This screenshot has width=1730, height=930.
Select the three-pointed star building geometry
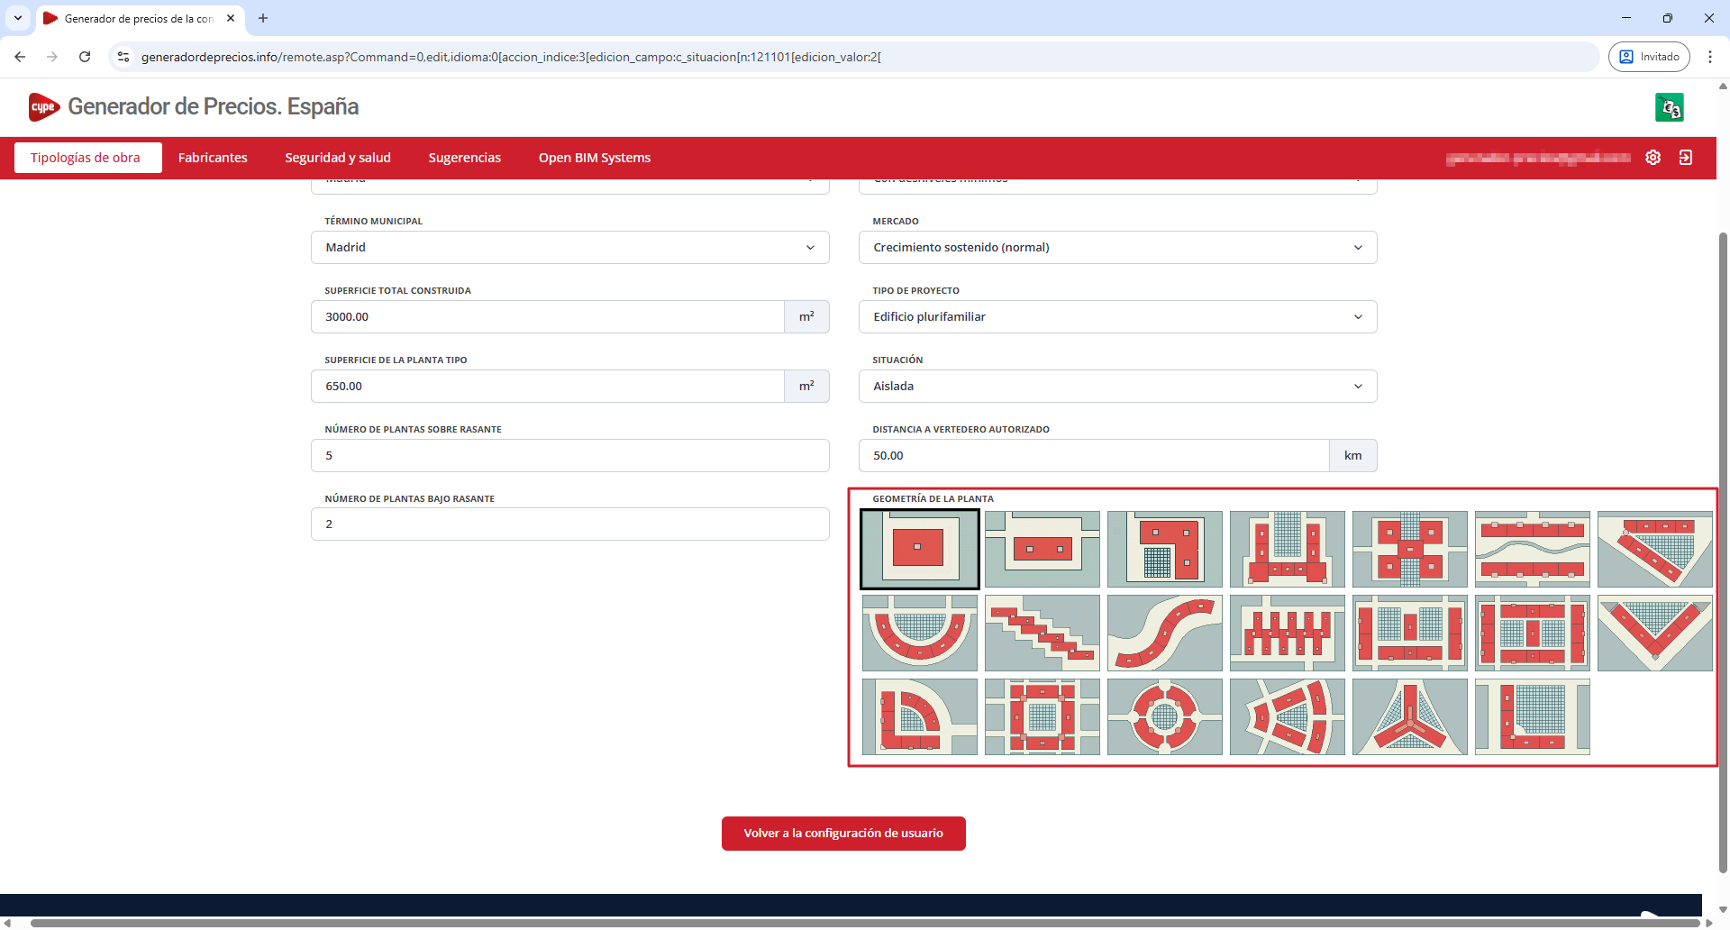1409,716
